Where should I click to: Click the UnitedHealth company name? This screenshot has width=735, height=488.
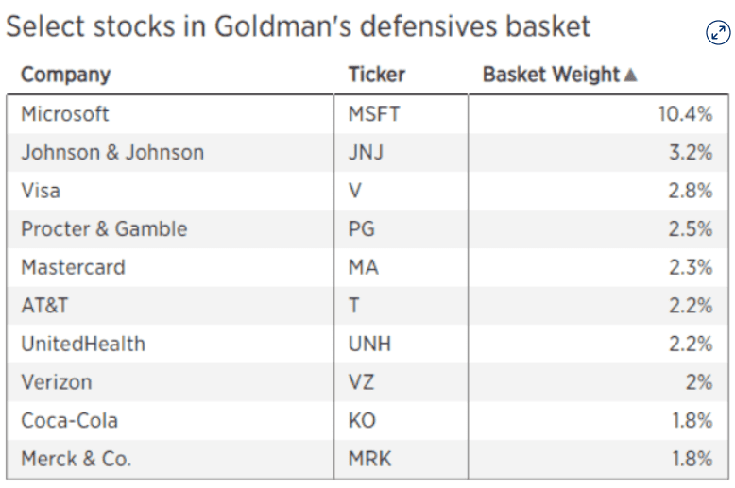83,344
